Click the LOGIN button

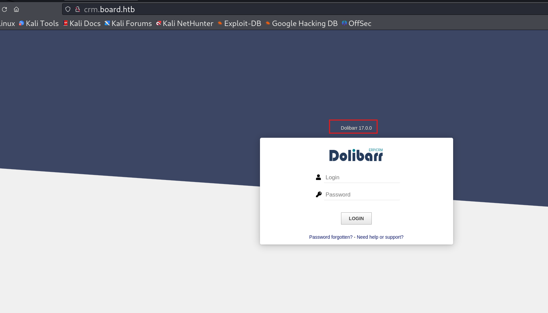356,218
